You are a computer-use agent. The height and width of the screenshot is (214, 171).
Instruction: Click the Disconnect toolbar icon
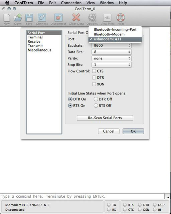coord(58,18)
